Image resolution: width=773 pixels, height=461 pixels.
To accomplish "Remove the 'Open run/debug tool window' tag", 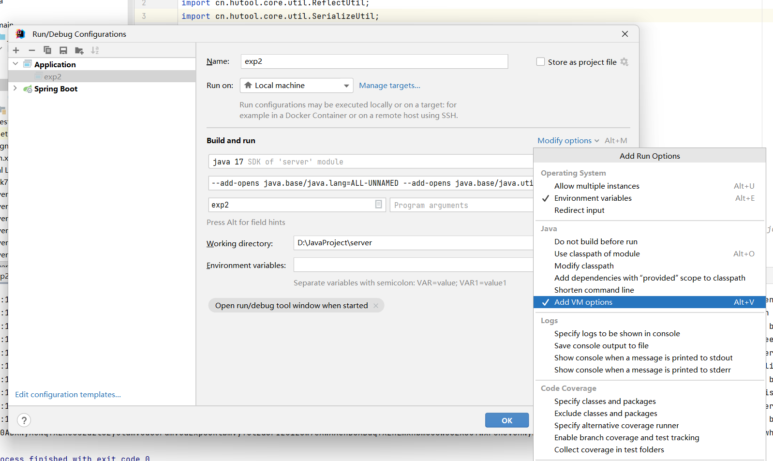I will (x=376, y=306).
